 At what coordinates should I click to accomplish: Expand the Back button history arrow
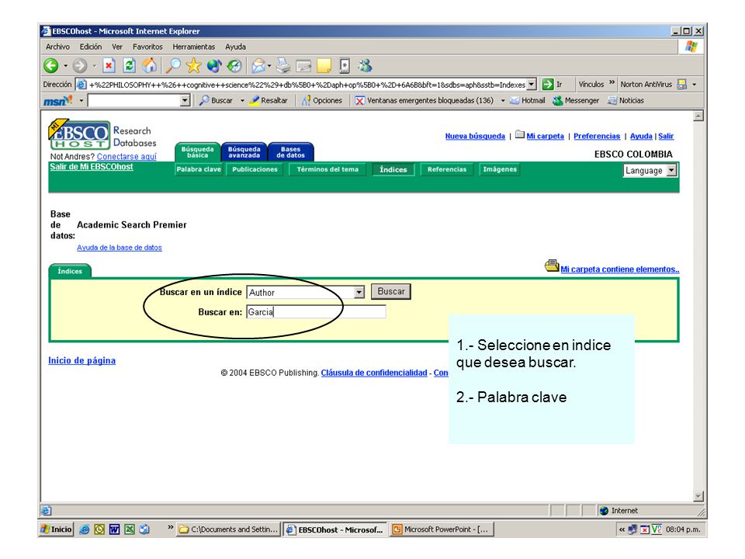click(x=65, y=65)
